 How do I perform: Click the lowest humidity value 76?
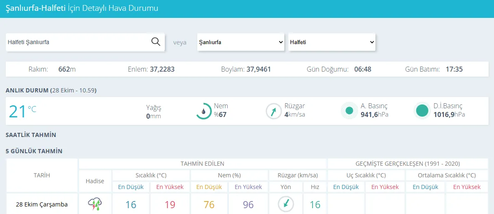[209, 204]
